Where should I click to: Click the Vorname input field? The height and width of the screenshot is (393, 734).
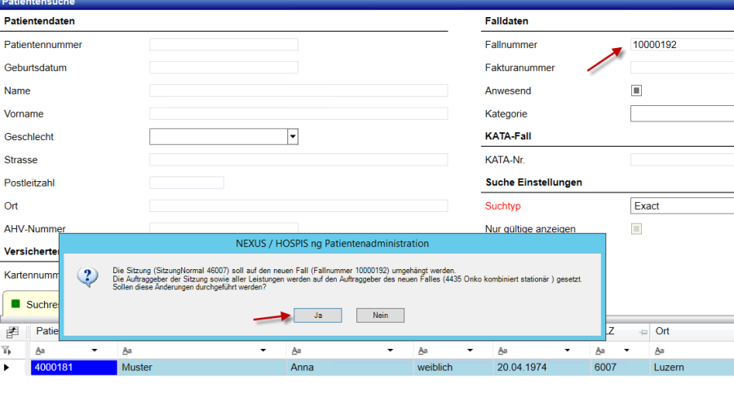click(x=298, y=113)
